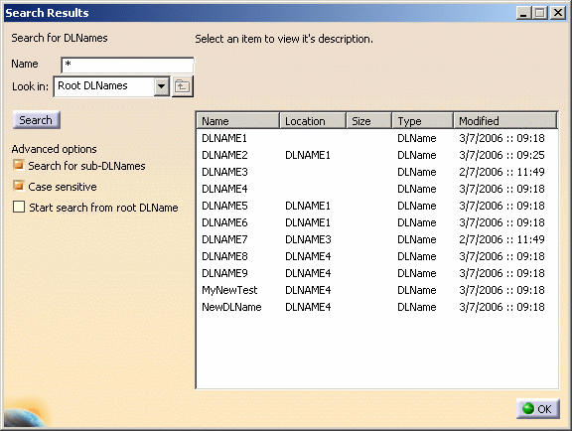Sort results by Modified column header
This screenshot has height=431, width=572.
coord(505,121)
